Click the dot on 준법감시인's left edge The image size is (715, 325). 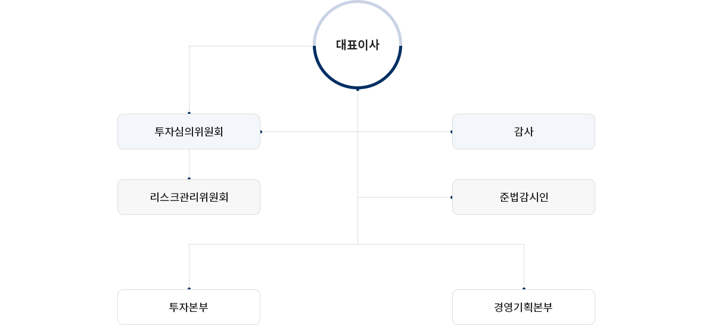452,197
